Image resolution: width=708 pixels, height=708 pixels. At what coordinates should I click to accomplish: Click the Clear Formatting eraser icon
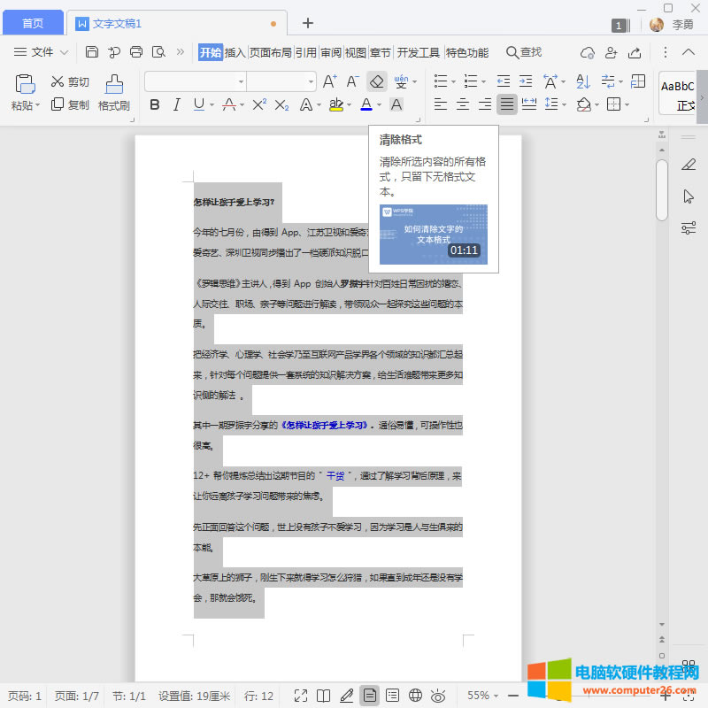377,81
